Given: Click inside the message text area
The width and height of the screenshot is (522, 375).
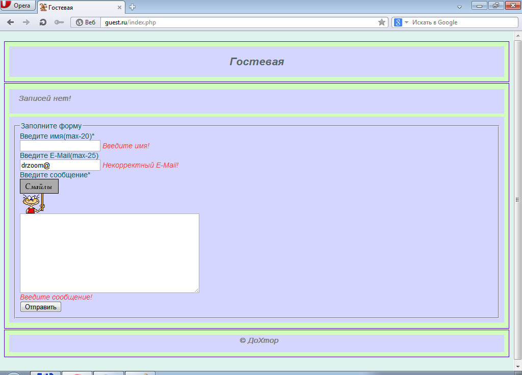Looking at the screenshot, I should pyautogui.click(x=109, y=253).
